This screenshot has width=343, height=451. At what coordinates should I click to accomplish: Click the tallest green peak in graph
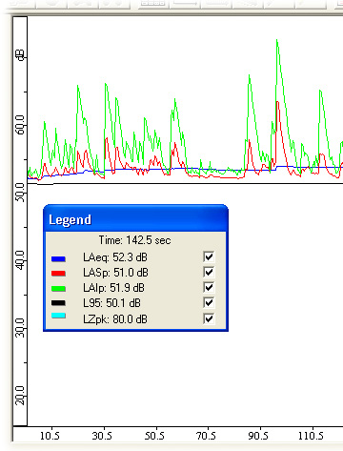click(x=277, y=40)
